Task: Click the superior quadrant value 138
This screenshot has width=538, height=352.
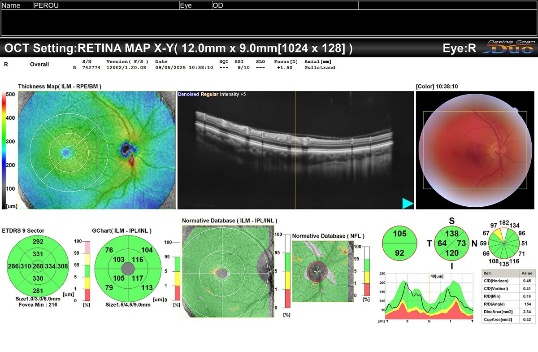Action: (x=452, y=234)
